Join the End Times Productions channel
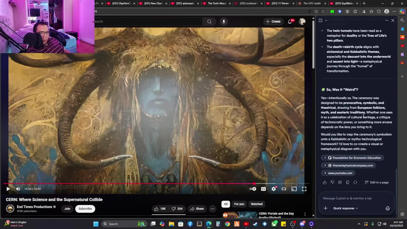The width and height of the screenshot is (407, 229). click(x=67, y=209)
